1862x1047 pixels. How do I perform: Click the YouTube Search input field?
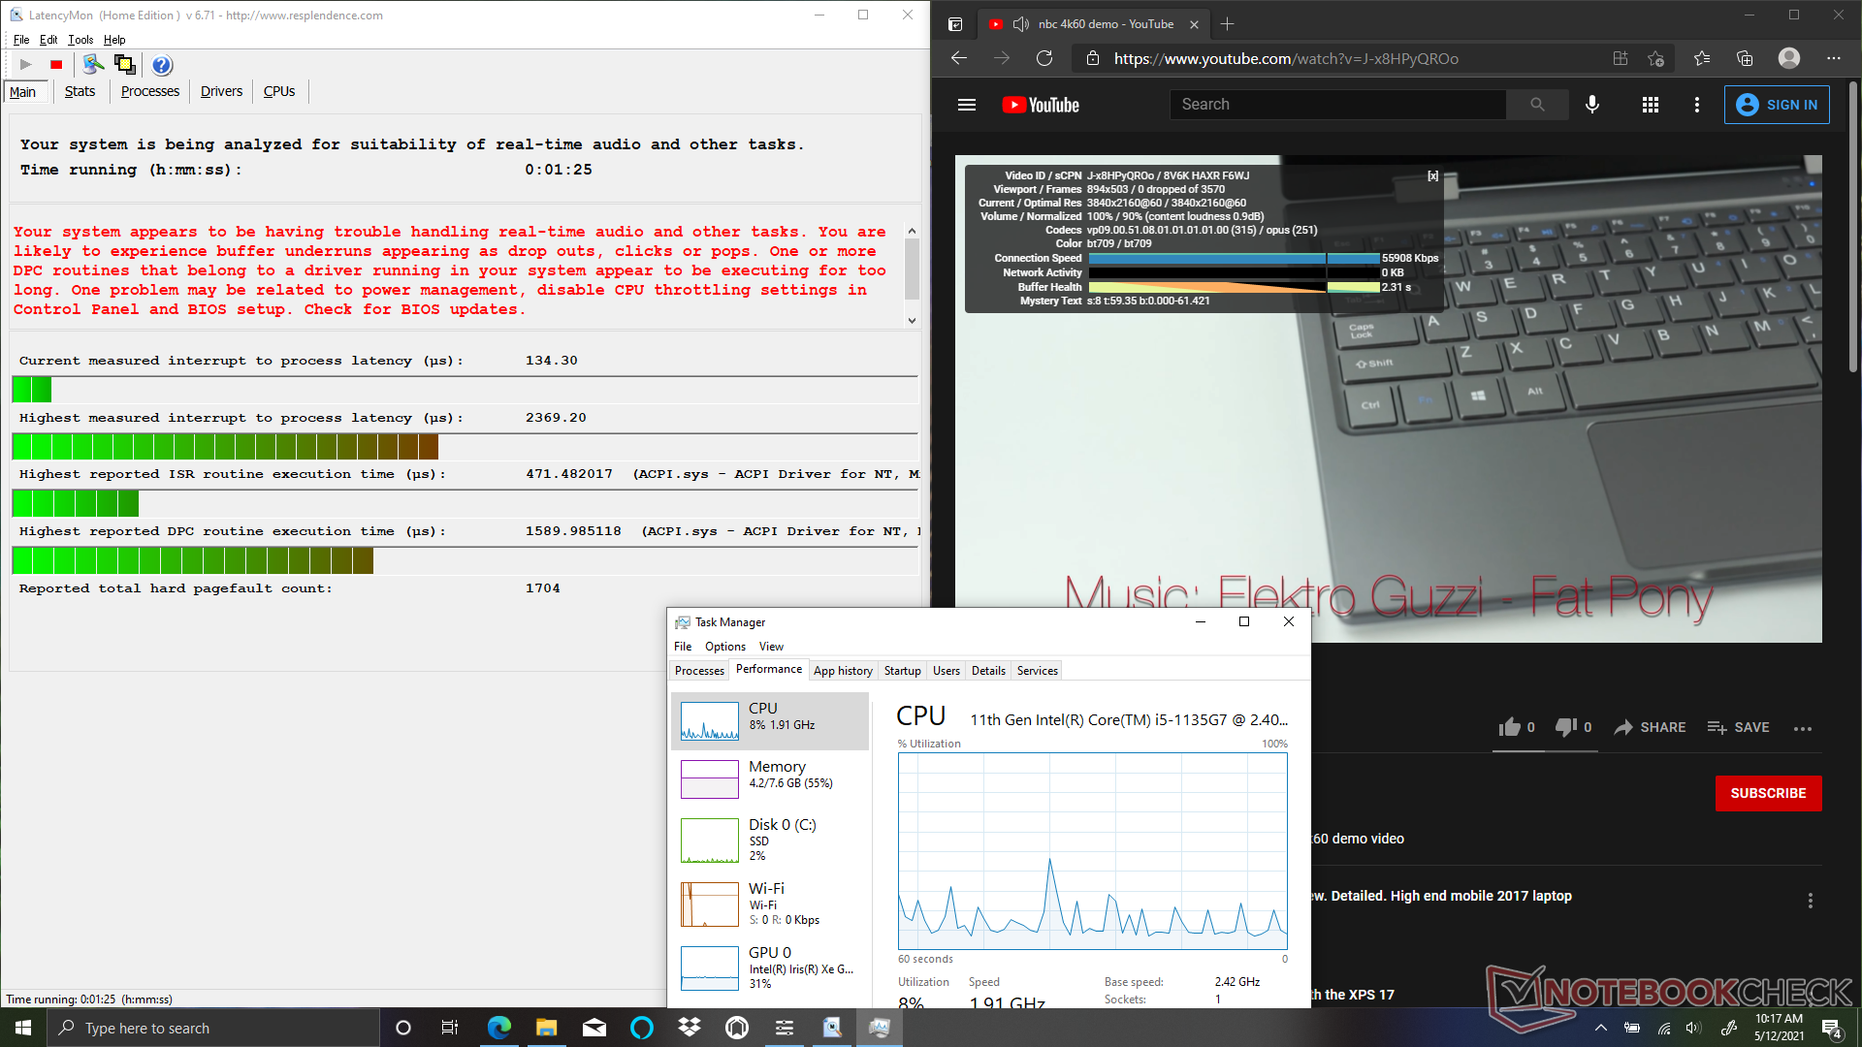click(x=1338, y=105)
